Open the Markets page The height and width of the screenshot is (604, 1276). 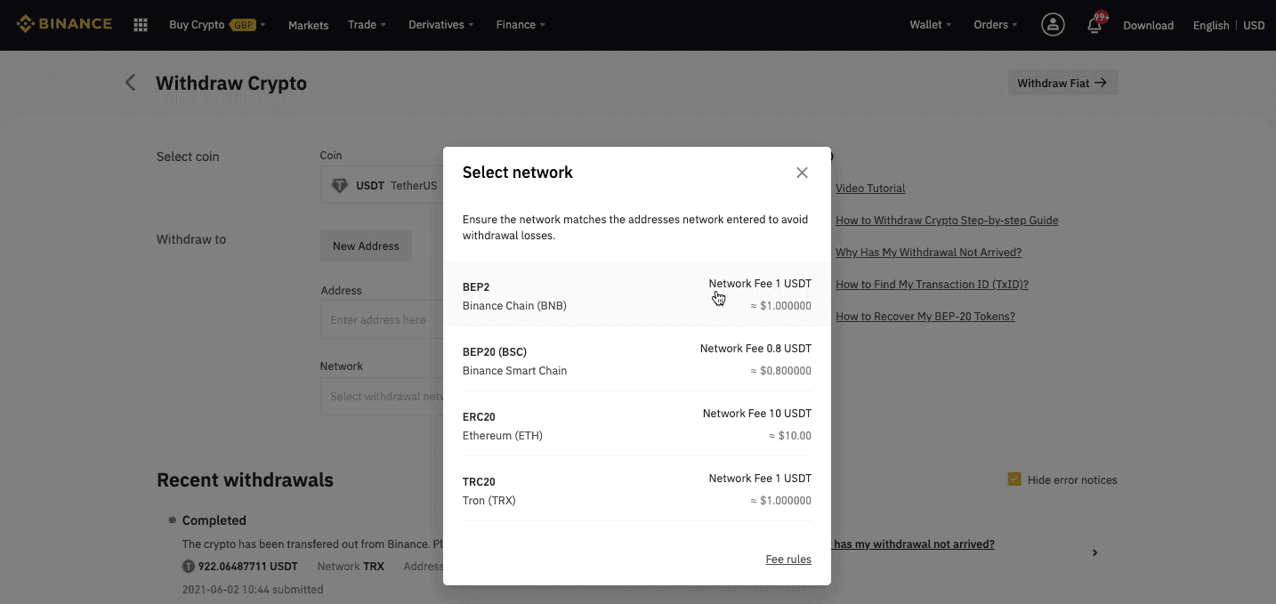308,25
